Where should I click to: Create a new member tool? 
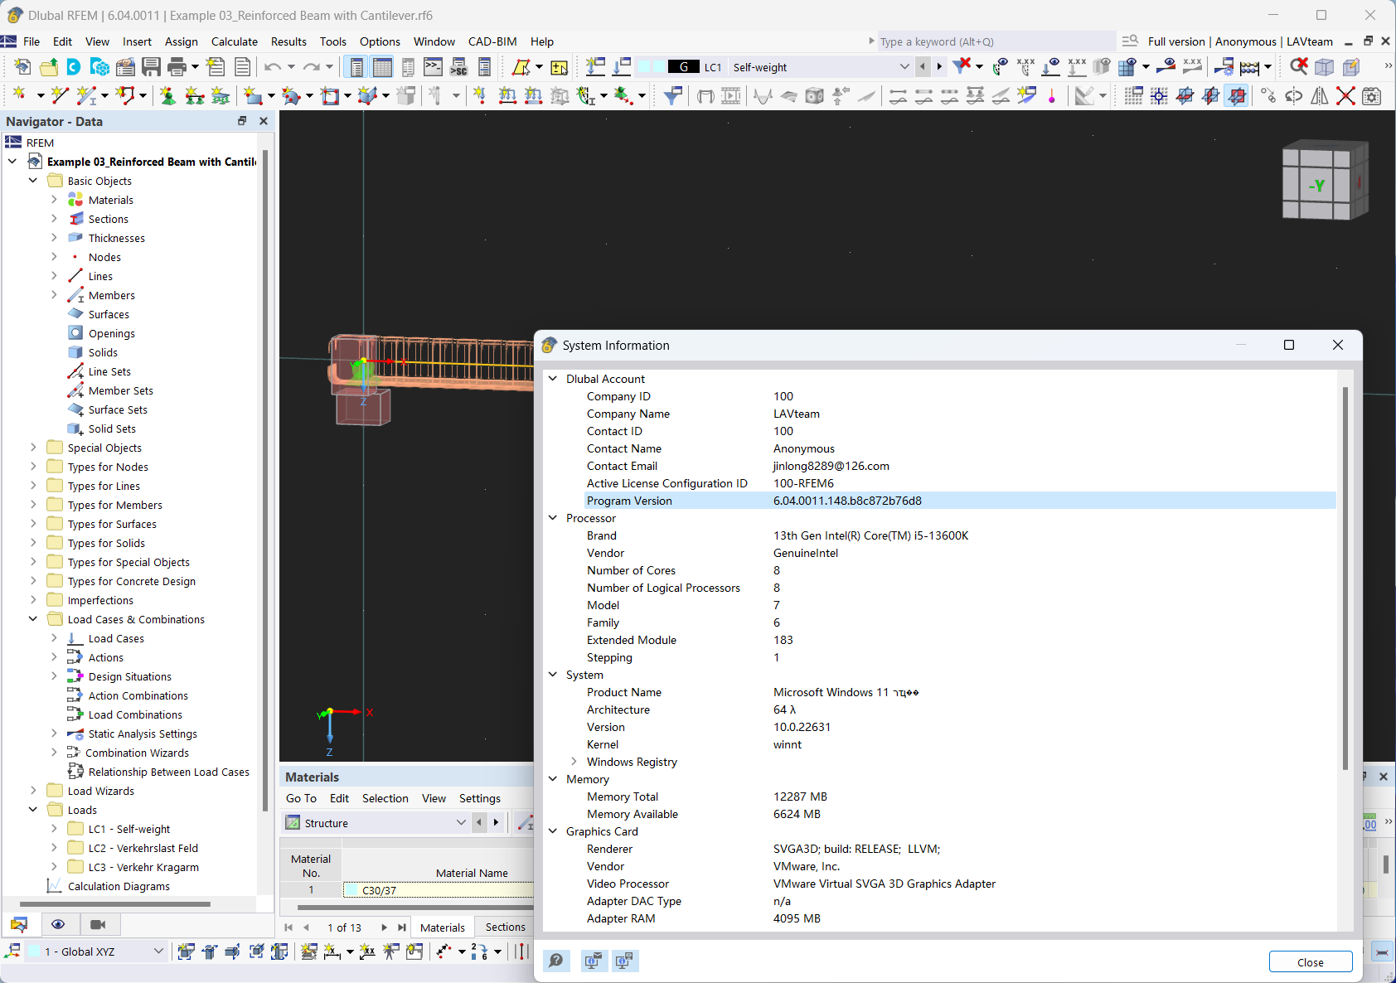click(86, 96)
